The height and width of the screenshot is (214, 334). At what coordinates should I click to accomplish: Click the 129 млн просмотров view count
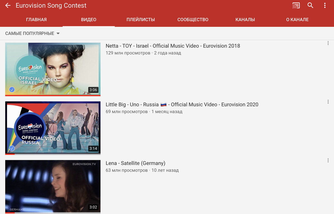pyautogui.click(x=128, y=53)
